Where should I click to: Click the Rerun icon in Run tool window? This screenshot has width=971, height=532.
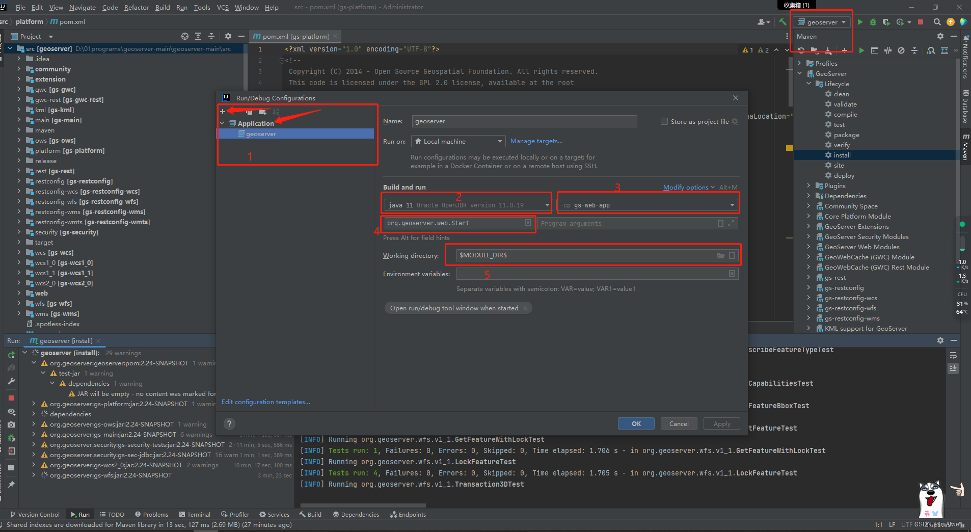click(11, 355)
